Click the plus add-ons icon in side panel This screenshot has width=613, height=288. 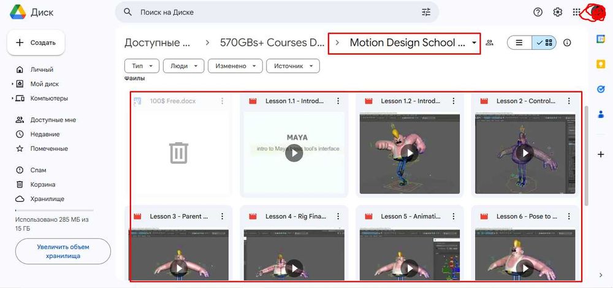click(601, 154)
